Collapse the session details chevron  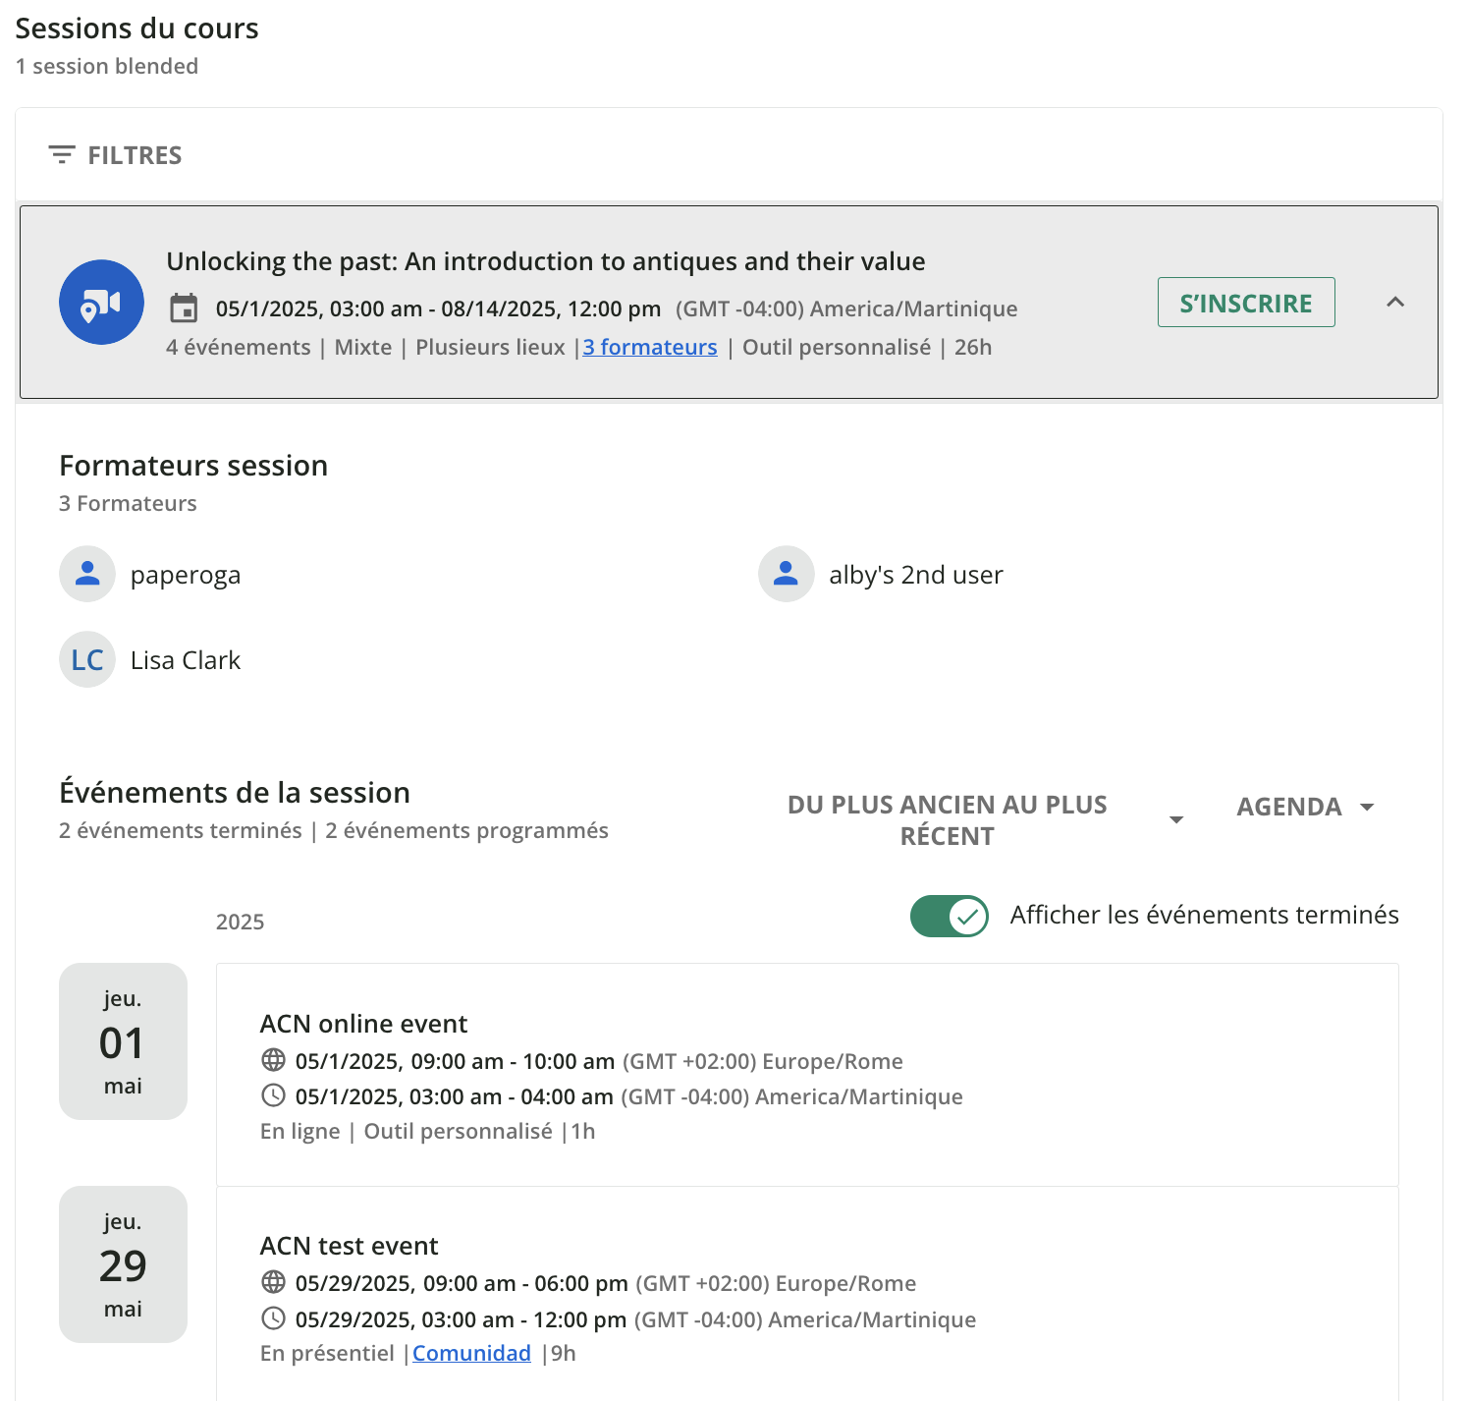click(x=1394, y=303)
